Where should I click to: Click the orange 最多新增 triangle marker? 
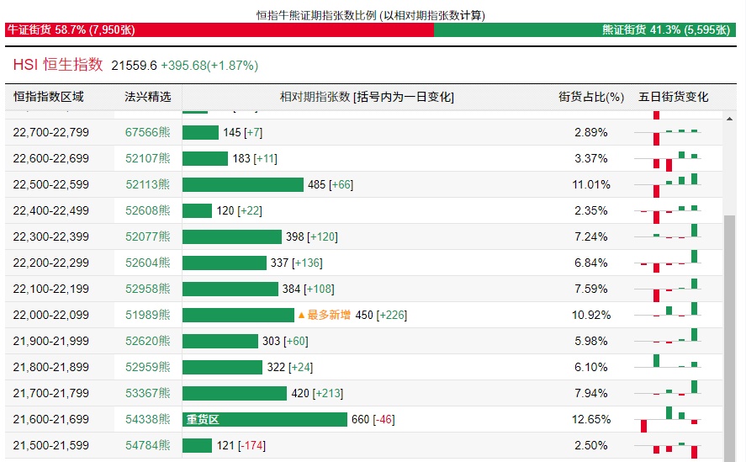pos(301,315)
